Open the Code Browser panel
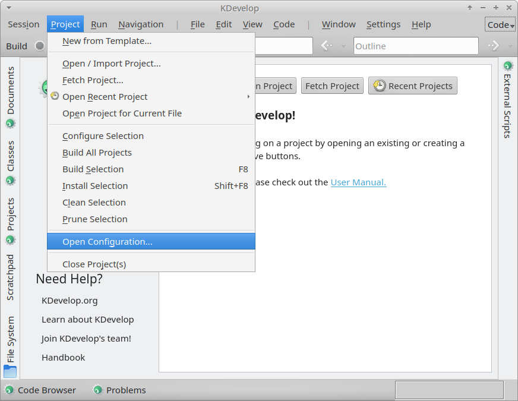The image size is (518, 401). pos(40,390)
